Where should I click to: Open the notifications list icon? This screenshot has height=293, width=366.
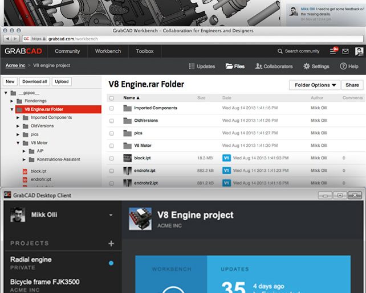click(333, 51)
